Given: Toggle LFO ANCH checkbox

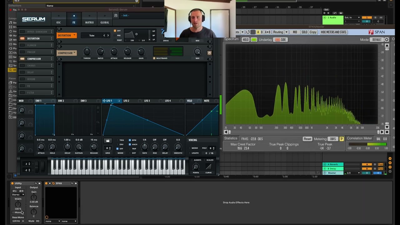Looking at the screenshot, I should (130, 144).
